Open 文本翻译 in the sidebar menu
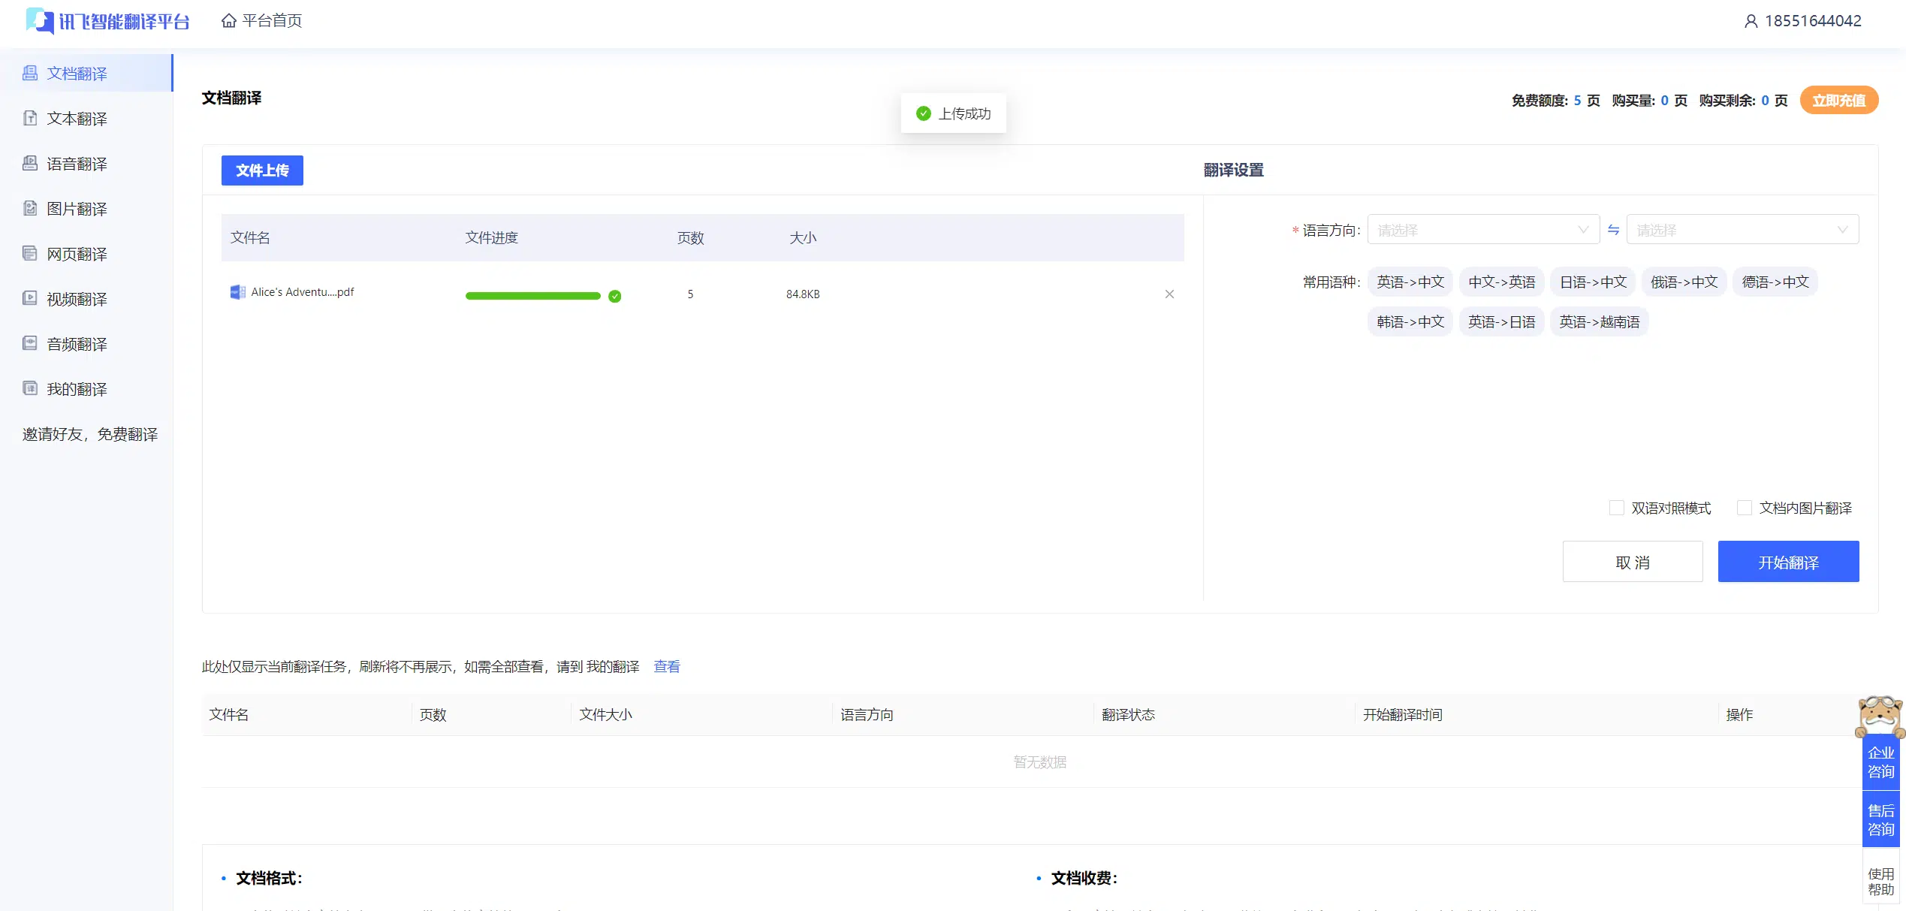 tap(77, 119)
